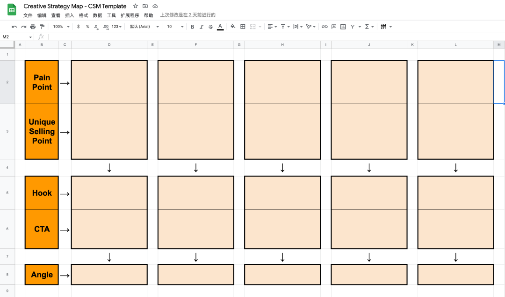Select column H header
Viewport: 505px width, 297px height.
[x=282, y=45]
